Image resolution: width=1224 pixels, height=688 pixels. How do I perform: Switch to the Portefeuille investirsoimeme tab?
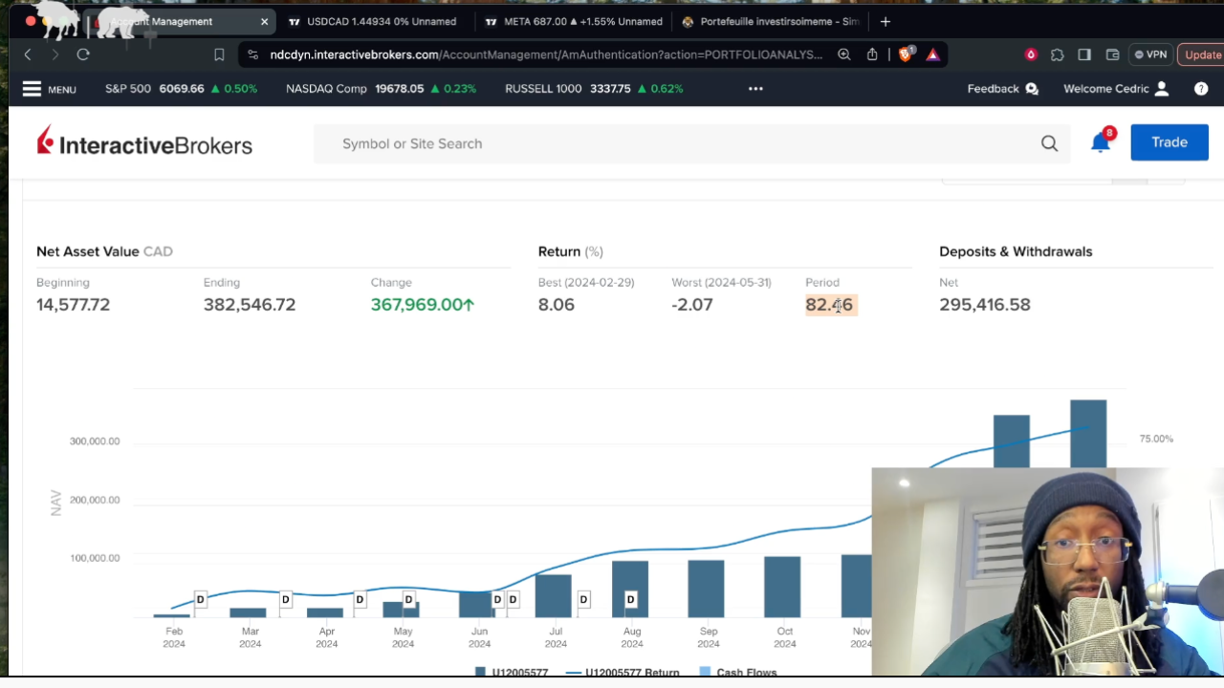[770, 21]
